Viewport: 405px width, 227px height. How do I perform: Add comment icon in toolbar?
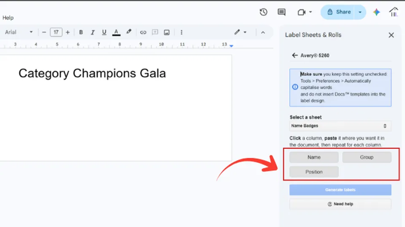coord(155,32)
